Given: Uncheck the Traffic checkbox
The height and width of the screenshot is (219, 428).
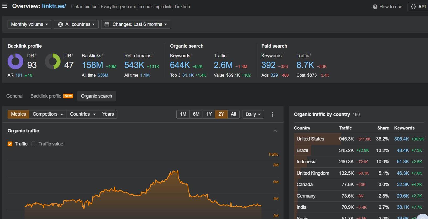Looking at the screenshot, I should 10,144.
